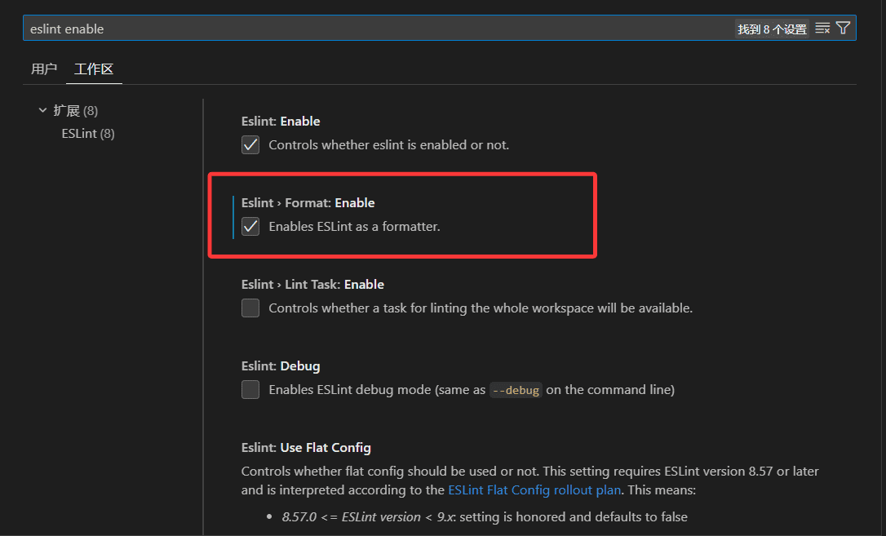Switch to the 用户 settings tab
886x536 pixels.
[x=44, y=69]
